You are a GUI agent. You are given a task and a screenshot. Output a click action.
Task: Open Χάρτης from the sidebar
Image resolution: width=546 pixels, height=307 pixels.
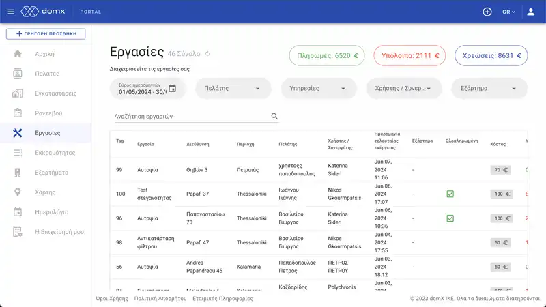click(45, 192)
